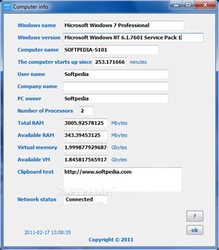This screenshot has width=219, height=250.
Task: Click the Mbytes unit beside Available RAM
Action: click(119, 135)
